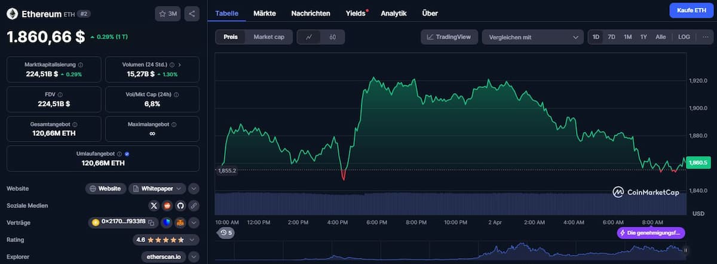Image resolution: width=717 pixels, height=264 pixels.
Task: Click the green 1,860.5 current price label
Action: coord(698,162)
